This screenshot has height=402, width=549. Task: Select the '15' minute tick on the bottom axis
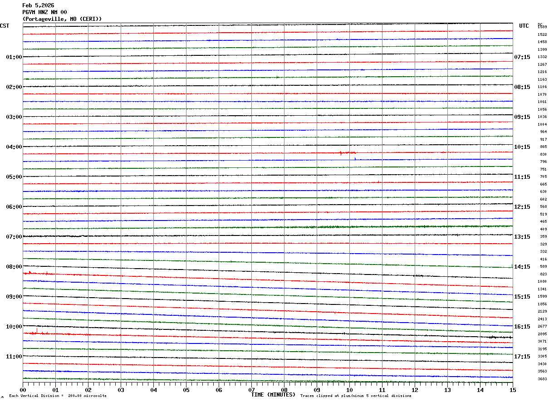tap(513, 390)
